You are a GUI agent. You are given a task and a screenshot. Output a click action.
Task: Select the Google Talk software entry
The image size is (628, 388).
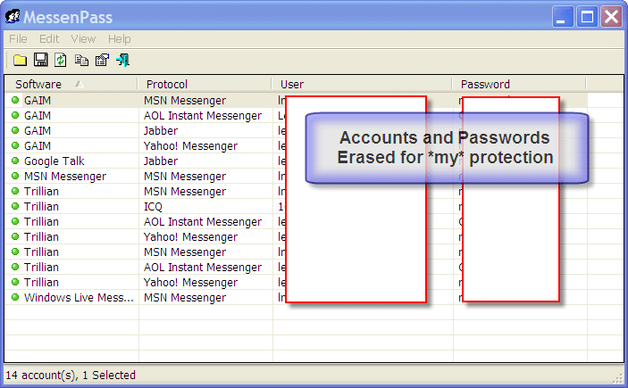pos(54,161)
